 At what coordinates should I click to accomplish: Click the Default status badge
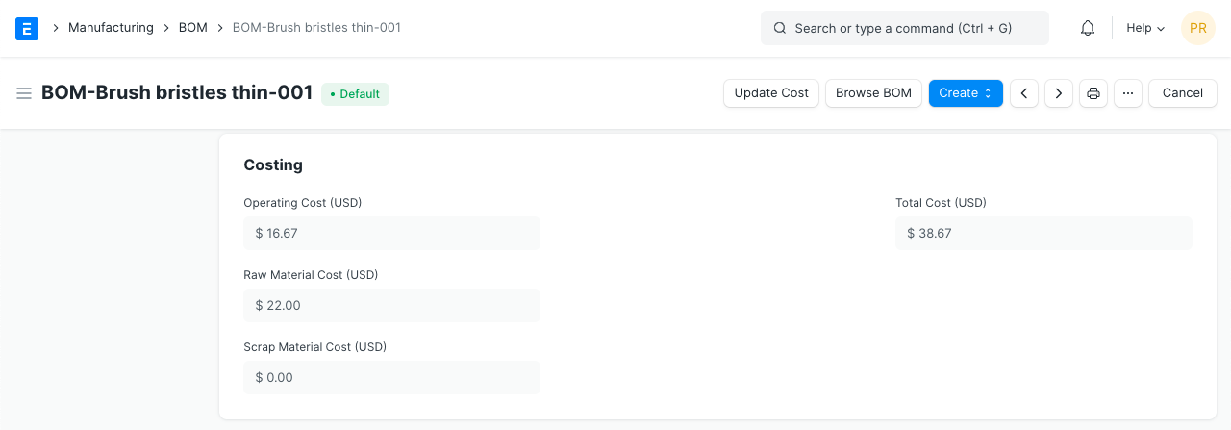tap(355, 94)
